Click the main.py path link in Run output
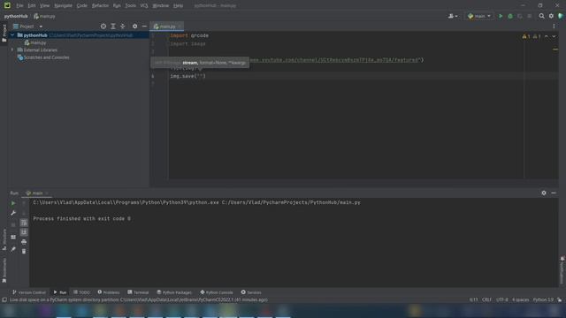Screen dimensions: 566x318 click(291, 202)
